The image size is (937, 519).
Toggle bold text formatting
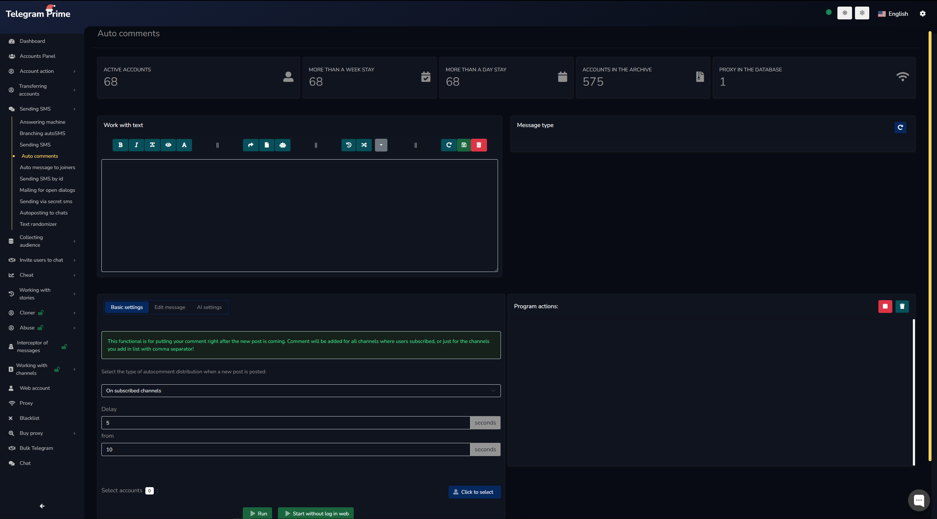(120, 145)
